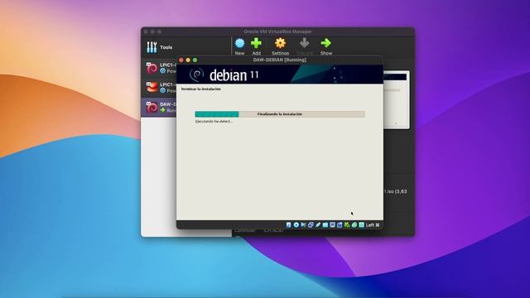Click the Oracle VM VirtualBox Manager title

[x=278, y=31]
